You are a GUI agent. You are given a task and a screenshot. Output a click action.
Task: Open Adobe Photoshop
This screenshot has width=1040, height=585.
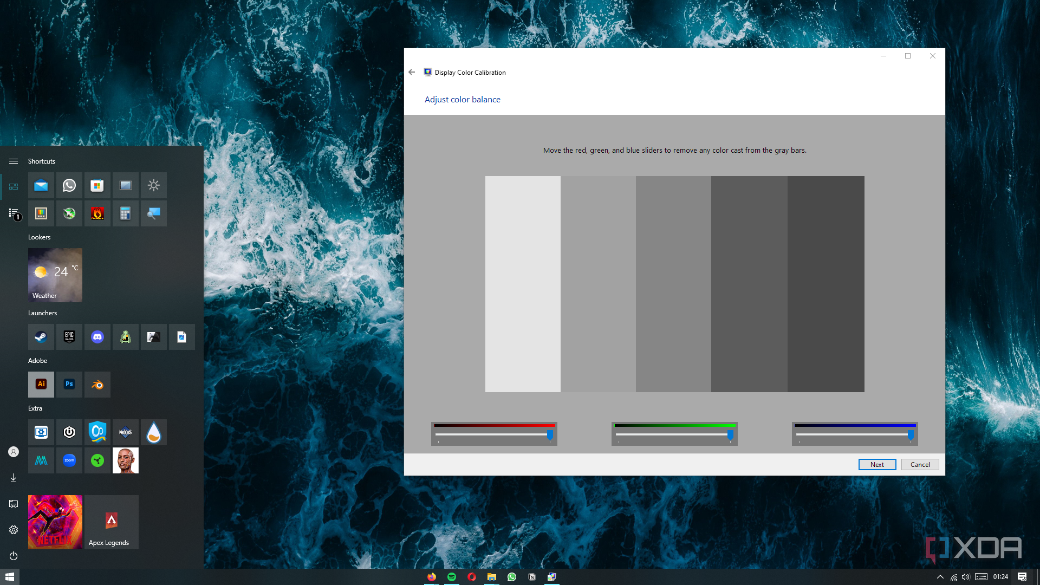pyautogui.click(x=69, y=384)
